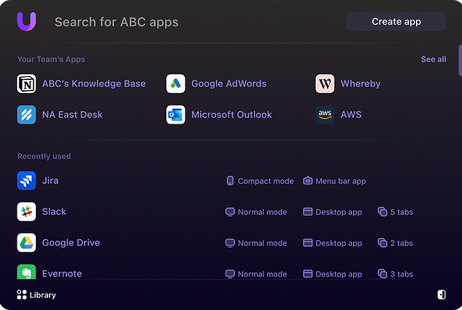Open the Google AdWords app icon
This screenshot has width=462, height=310.
point(176,84)
